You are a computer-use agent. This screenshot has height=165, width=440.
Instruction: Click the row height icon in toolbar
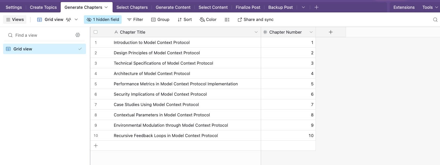pyautogui.click(x=227, y=20)
